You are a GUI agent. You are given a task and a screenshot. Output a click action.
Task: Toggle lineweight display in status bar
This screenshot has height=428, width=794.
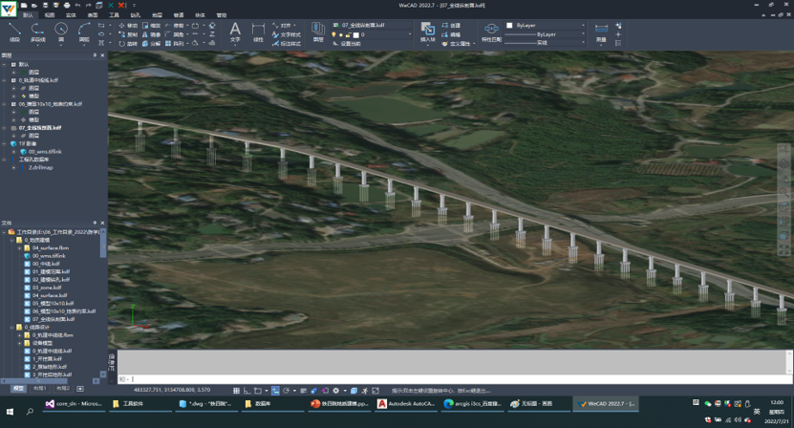[x=303, y=391]
